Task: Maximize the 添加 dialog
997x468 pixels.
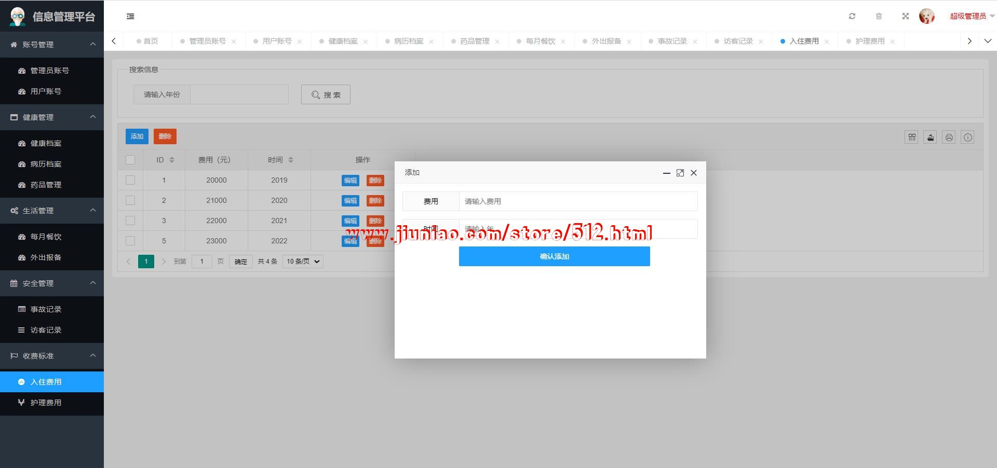Action: tap(680, 173)
